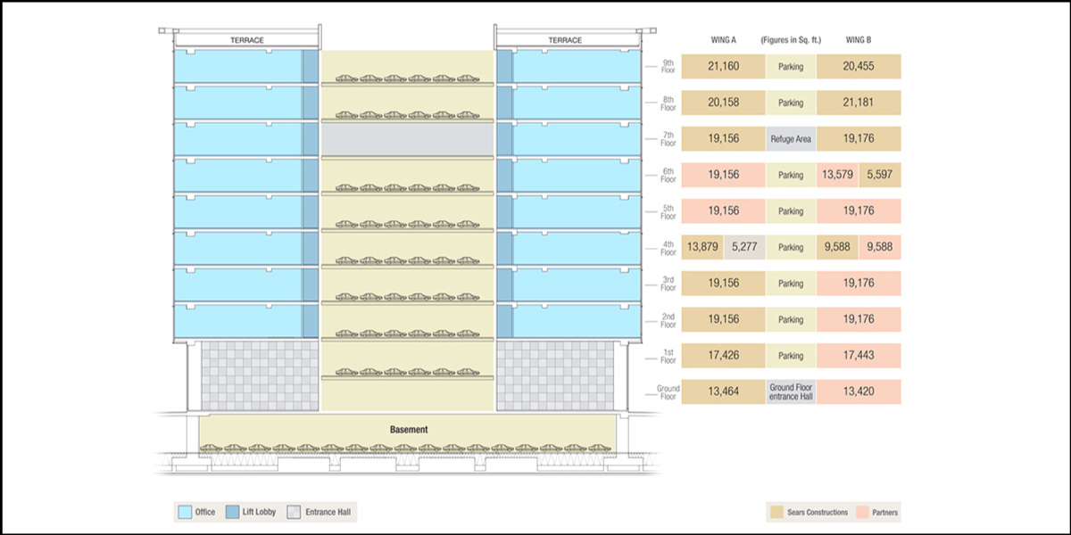Select the 21,160 cell on 9th floor
The height and width of the screenshot is (535, 1071).
click(723, 66)
